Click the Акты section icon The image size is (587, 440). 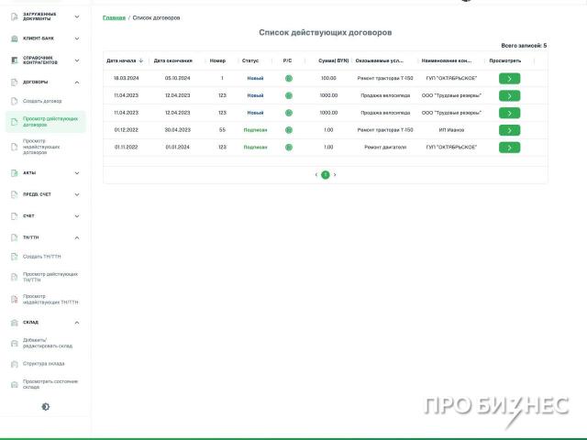14,172
